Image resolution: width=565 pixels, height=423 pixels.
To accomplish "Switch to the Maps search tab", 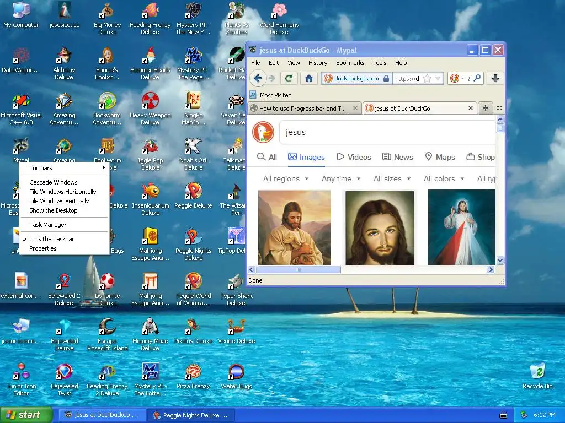I will coord(440,157).
